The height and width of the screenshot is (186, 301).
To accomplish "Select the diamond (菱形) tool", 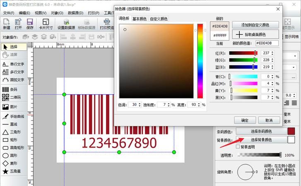I will click(14, 163).
